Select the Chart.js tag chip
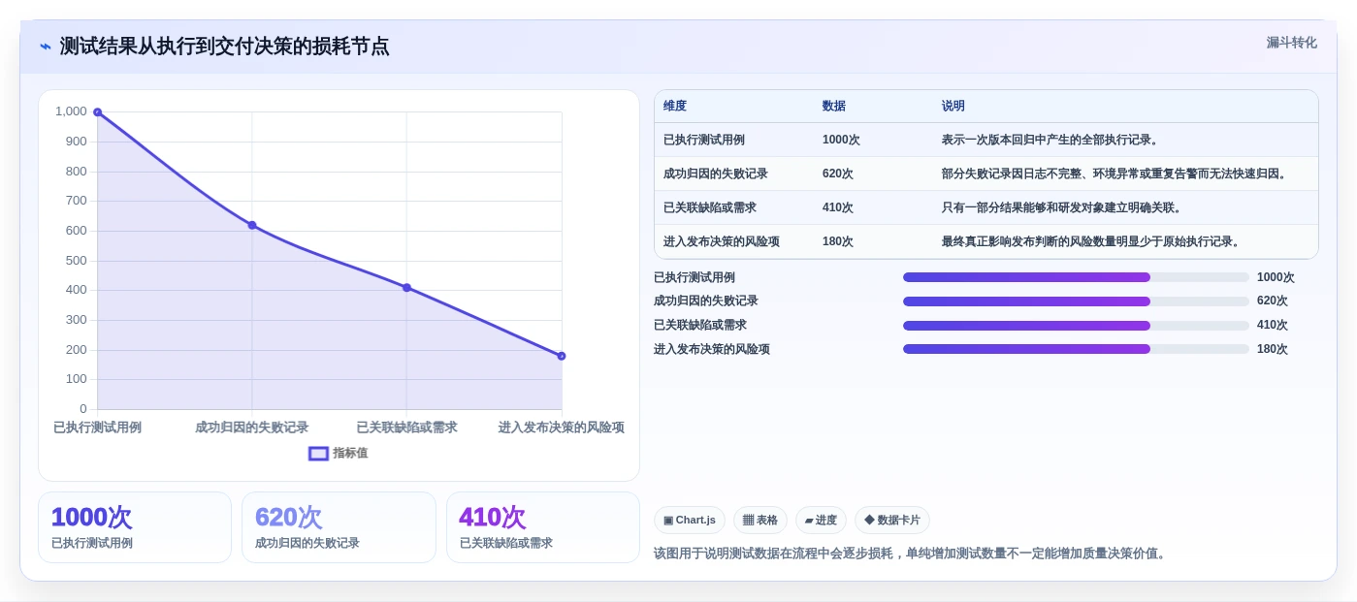The image size is (1357, 602). point(690,521)
